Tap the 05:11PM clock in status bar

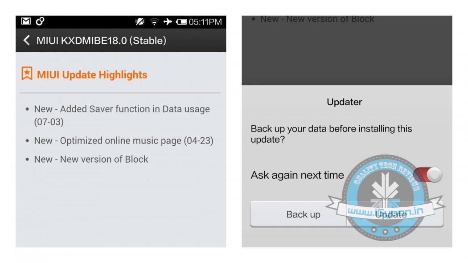pos(205,22)
